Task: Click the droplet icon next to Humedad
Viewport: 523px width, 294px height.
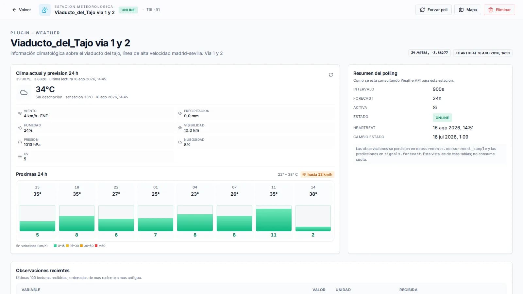Action: point(20,128)
